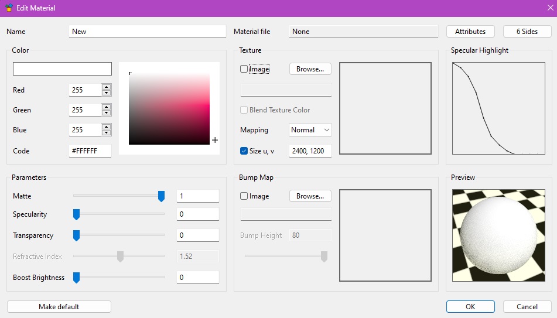Click the bump map preview box

coord(385,235)
